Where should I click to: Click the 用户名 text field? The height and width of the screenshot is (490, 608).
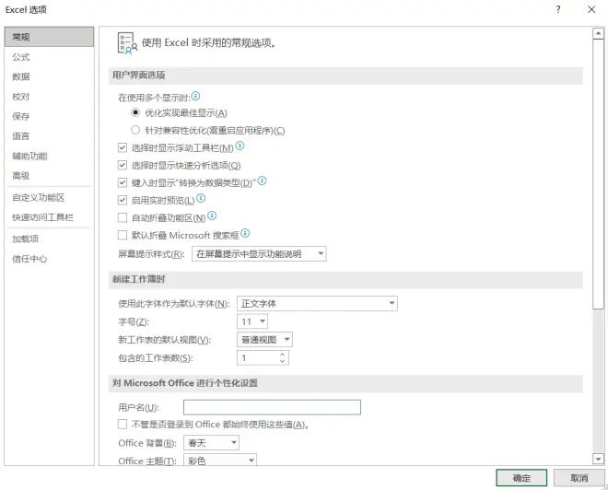[272, 407]
